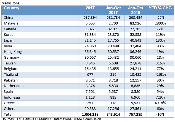
Task: Click the Sources footnote text
Action: pyautogui.click(x=51, y=119)
